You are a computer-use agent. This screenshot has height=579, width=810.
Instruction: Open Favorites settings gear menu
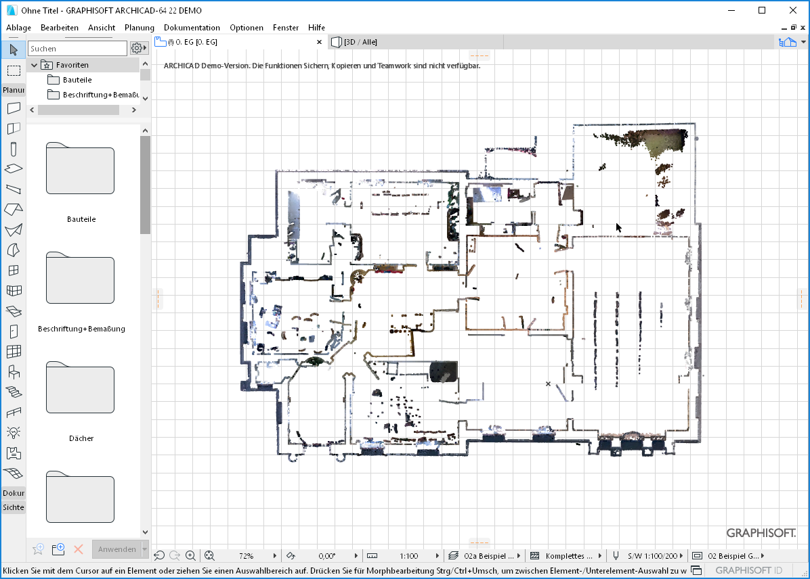pos(138,48)
